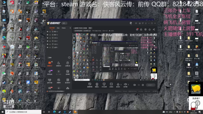This screenshot has height=114, width=203.
Task: Toggle visibility of the 文本 3 source
Action: (47, 44)
